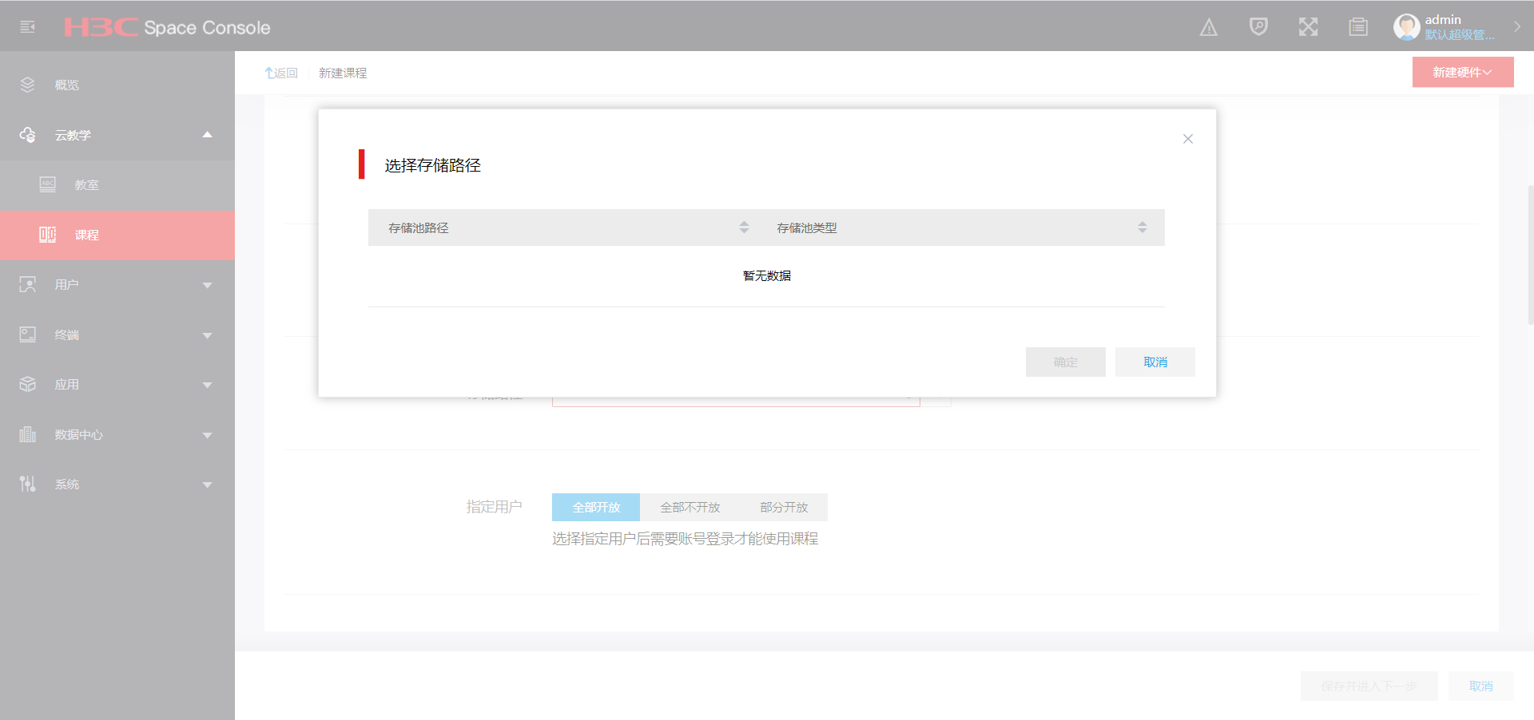Image resolution: width=1534 pixels, height=720 pixels.
Task: Click the shield security icon in header
Action: click(x=1258, y=27)
